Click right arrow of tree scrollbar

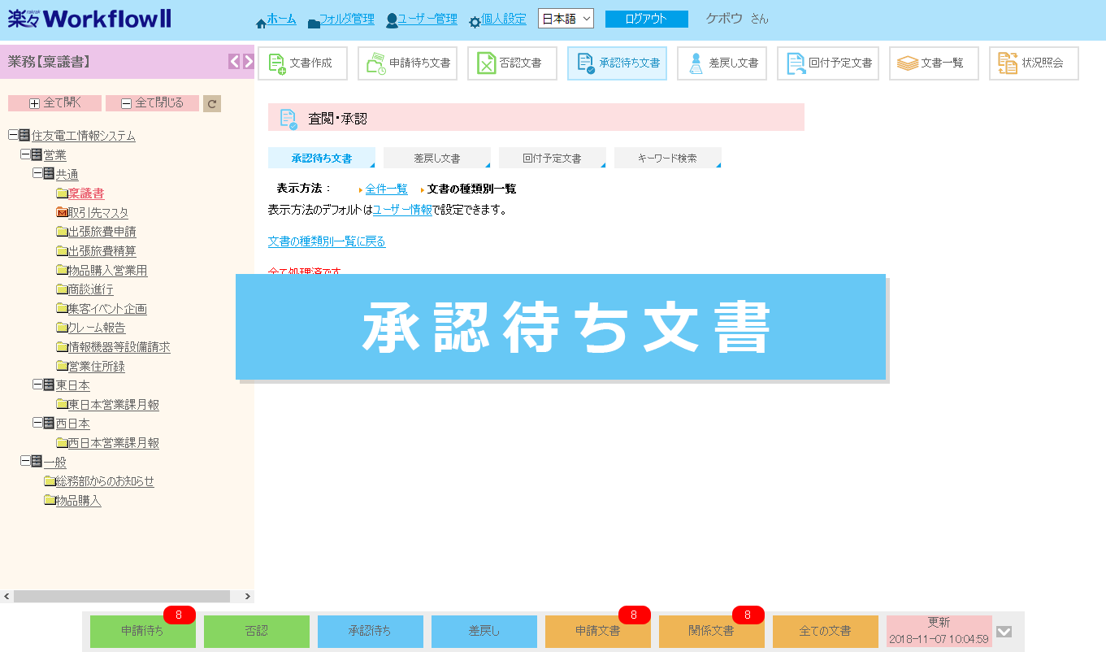248,597
